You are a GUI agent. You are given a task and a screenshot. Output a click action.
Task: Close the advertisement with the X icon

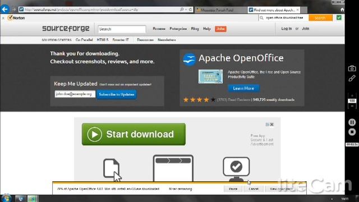(271, 125)
